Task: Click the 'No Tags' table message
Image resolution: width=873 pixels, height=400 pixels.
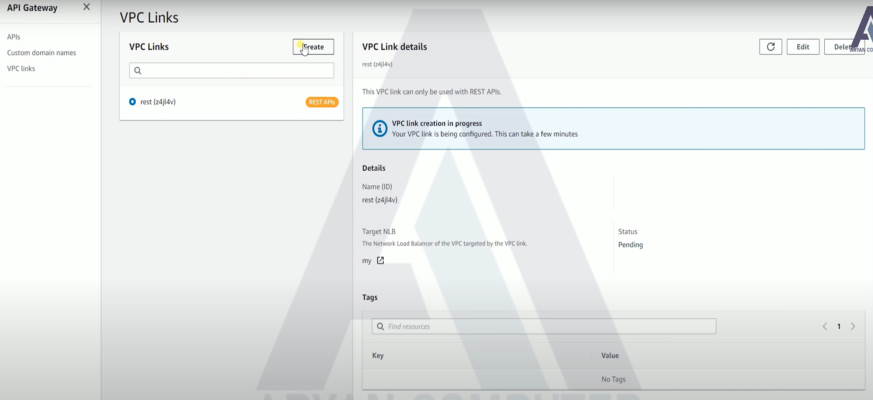Action: tap(613, 379)
